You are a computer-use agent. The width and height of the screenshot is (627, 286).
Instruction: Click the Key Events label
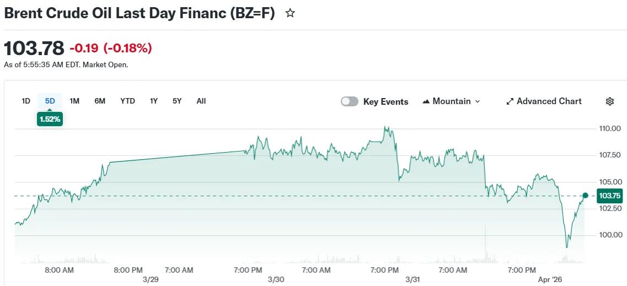pos(385,102)
